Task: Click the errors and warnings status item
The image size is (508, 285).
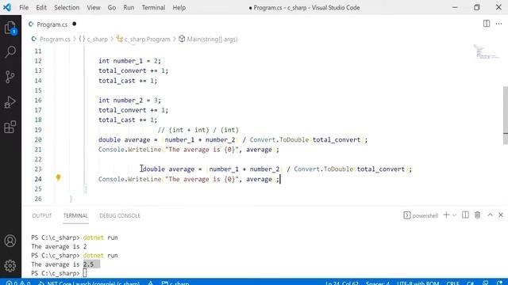Action: coord(18,283)
